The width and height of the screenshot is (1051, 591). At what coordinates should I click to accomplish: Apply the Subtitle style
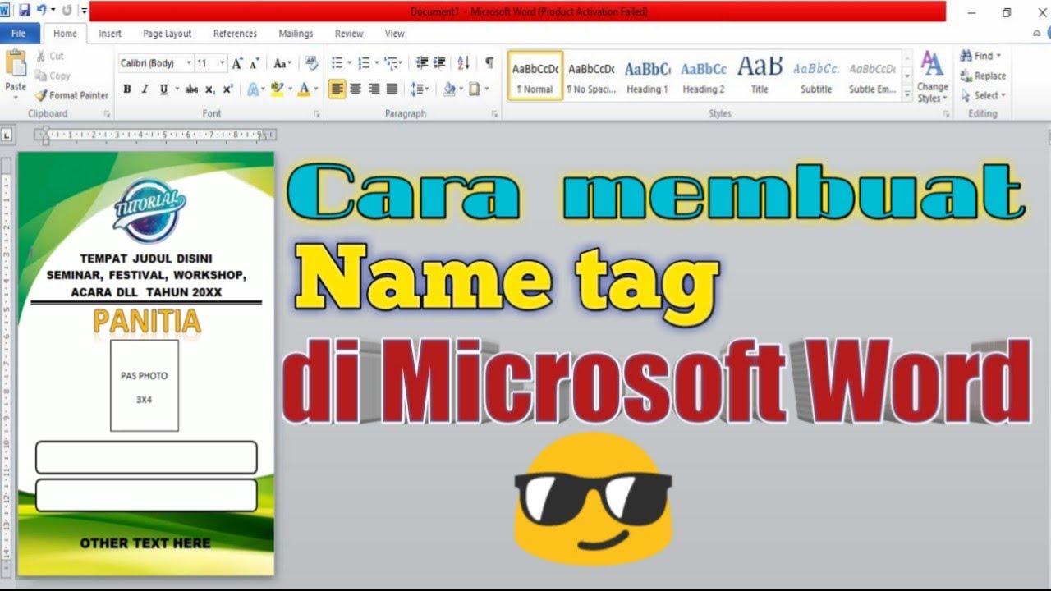pos(816,76)
